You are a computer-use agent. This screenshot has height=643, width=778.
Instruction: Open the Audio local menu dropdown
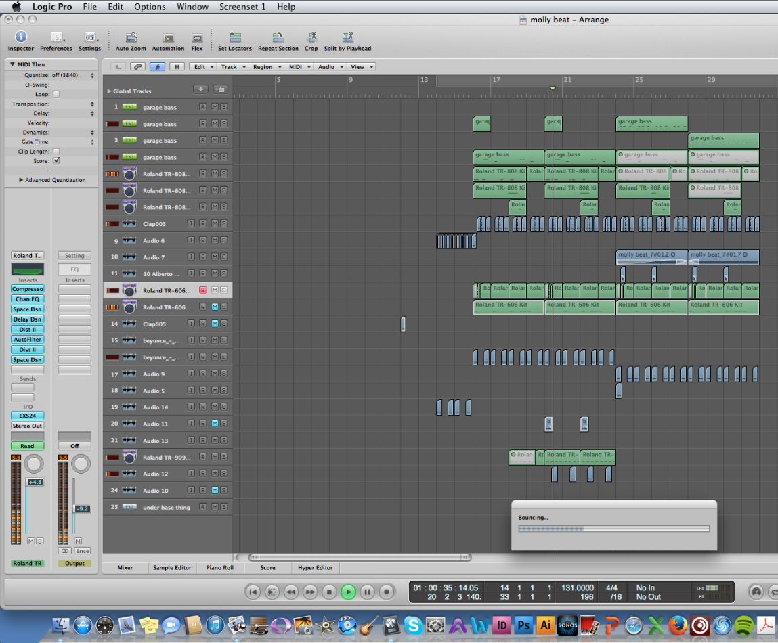330,66
